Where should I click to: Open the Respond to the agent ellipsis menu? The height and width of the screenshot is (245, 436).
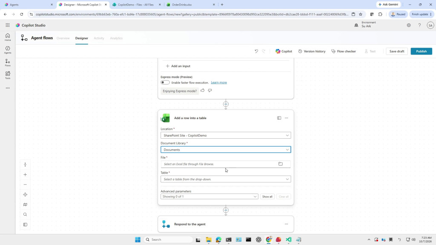(x=287, y=224)
